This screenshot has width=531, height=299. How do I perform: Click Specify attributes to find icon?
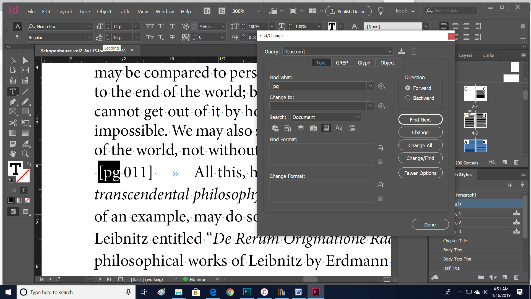pyautogui.click(x=381, y=148)
